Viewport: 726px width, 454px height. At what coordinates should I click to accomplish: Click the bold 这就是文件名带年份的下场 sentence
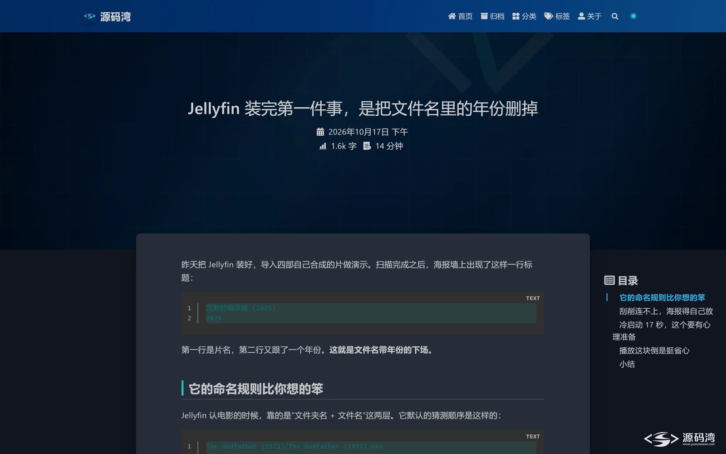(x=381, y=350)
